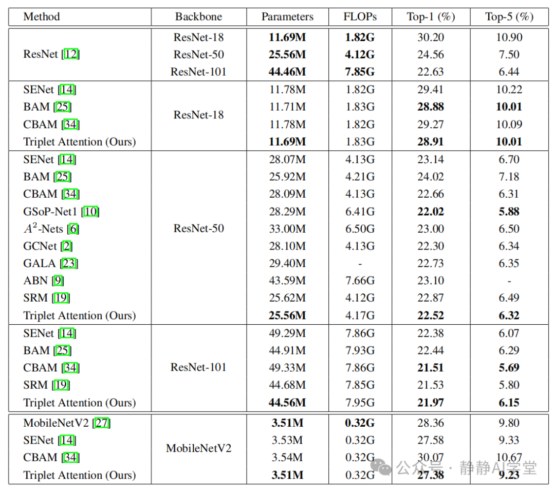Open GCNet reference [2]

click(x=66, y=246)
